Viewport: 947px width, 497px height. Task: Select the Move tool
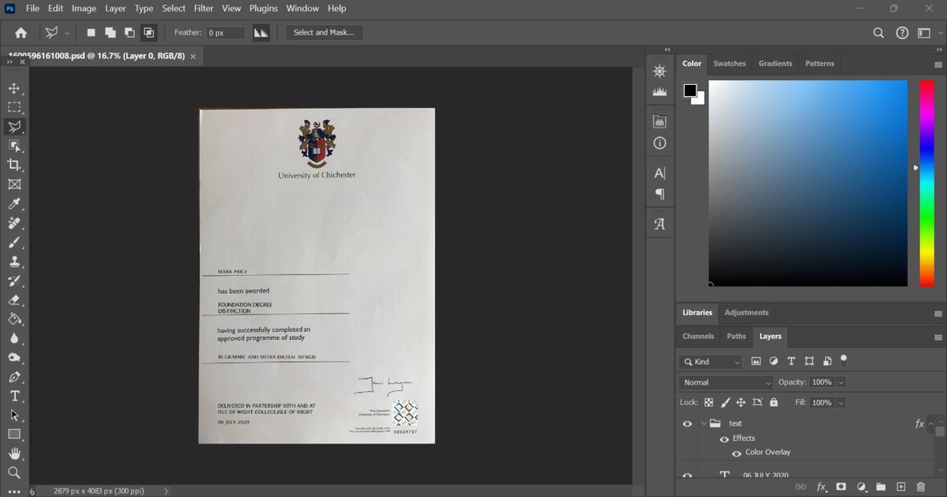pyautogui.click(x=14, y=88)
